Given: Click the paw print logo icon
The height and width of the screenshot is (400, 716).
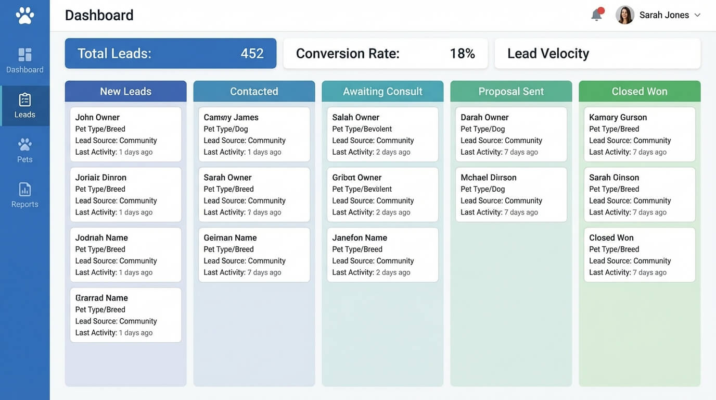Looking at the screenshot, I should coord(24,15).
